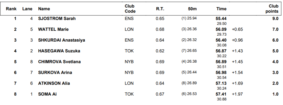
Task: Click the 50m column header
Action: [x=192, y=9]
